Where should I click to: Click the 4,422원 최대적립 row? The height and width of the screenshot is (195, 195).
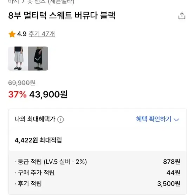click(98, 140)
